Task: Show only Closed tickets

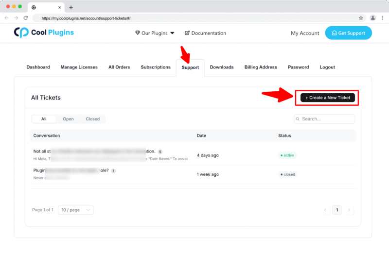Action: pyautogui.click(x=92, y=119)
